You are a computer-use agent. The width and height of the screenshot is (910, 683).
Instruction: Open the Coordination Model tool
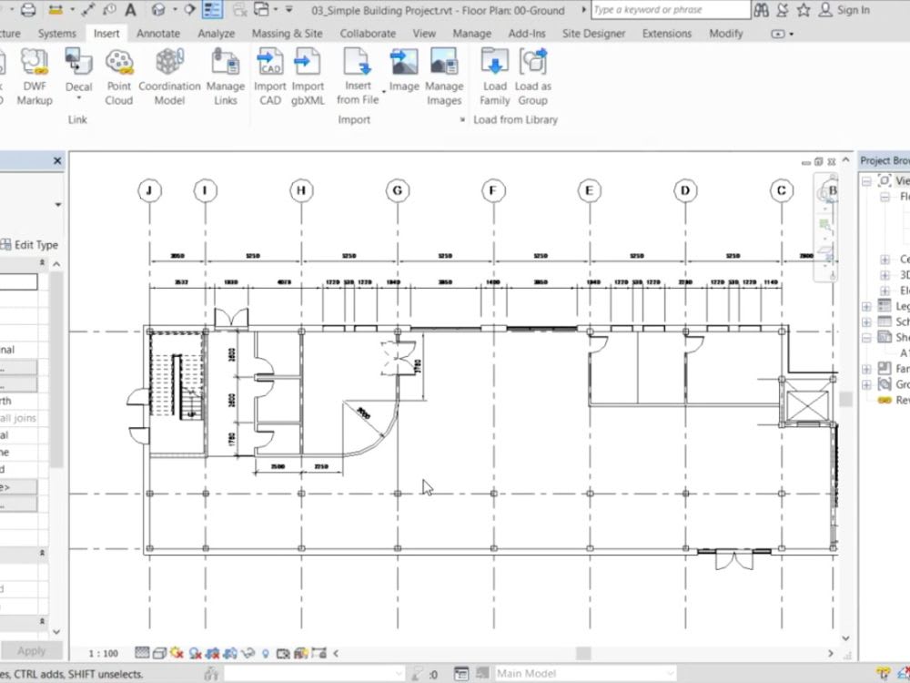[x=169, y=77]
